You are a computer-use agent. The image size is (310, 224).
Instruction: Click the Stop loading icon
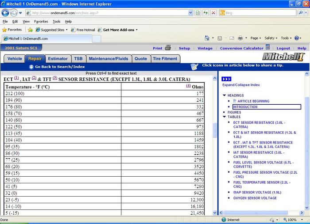pyautogui.click(x=213, y=13)
